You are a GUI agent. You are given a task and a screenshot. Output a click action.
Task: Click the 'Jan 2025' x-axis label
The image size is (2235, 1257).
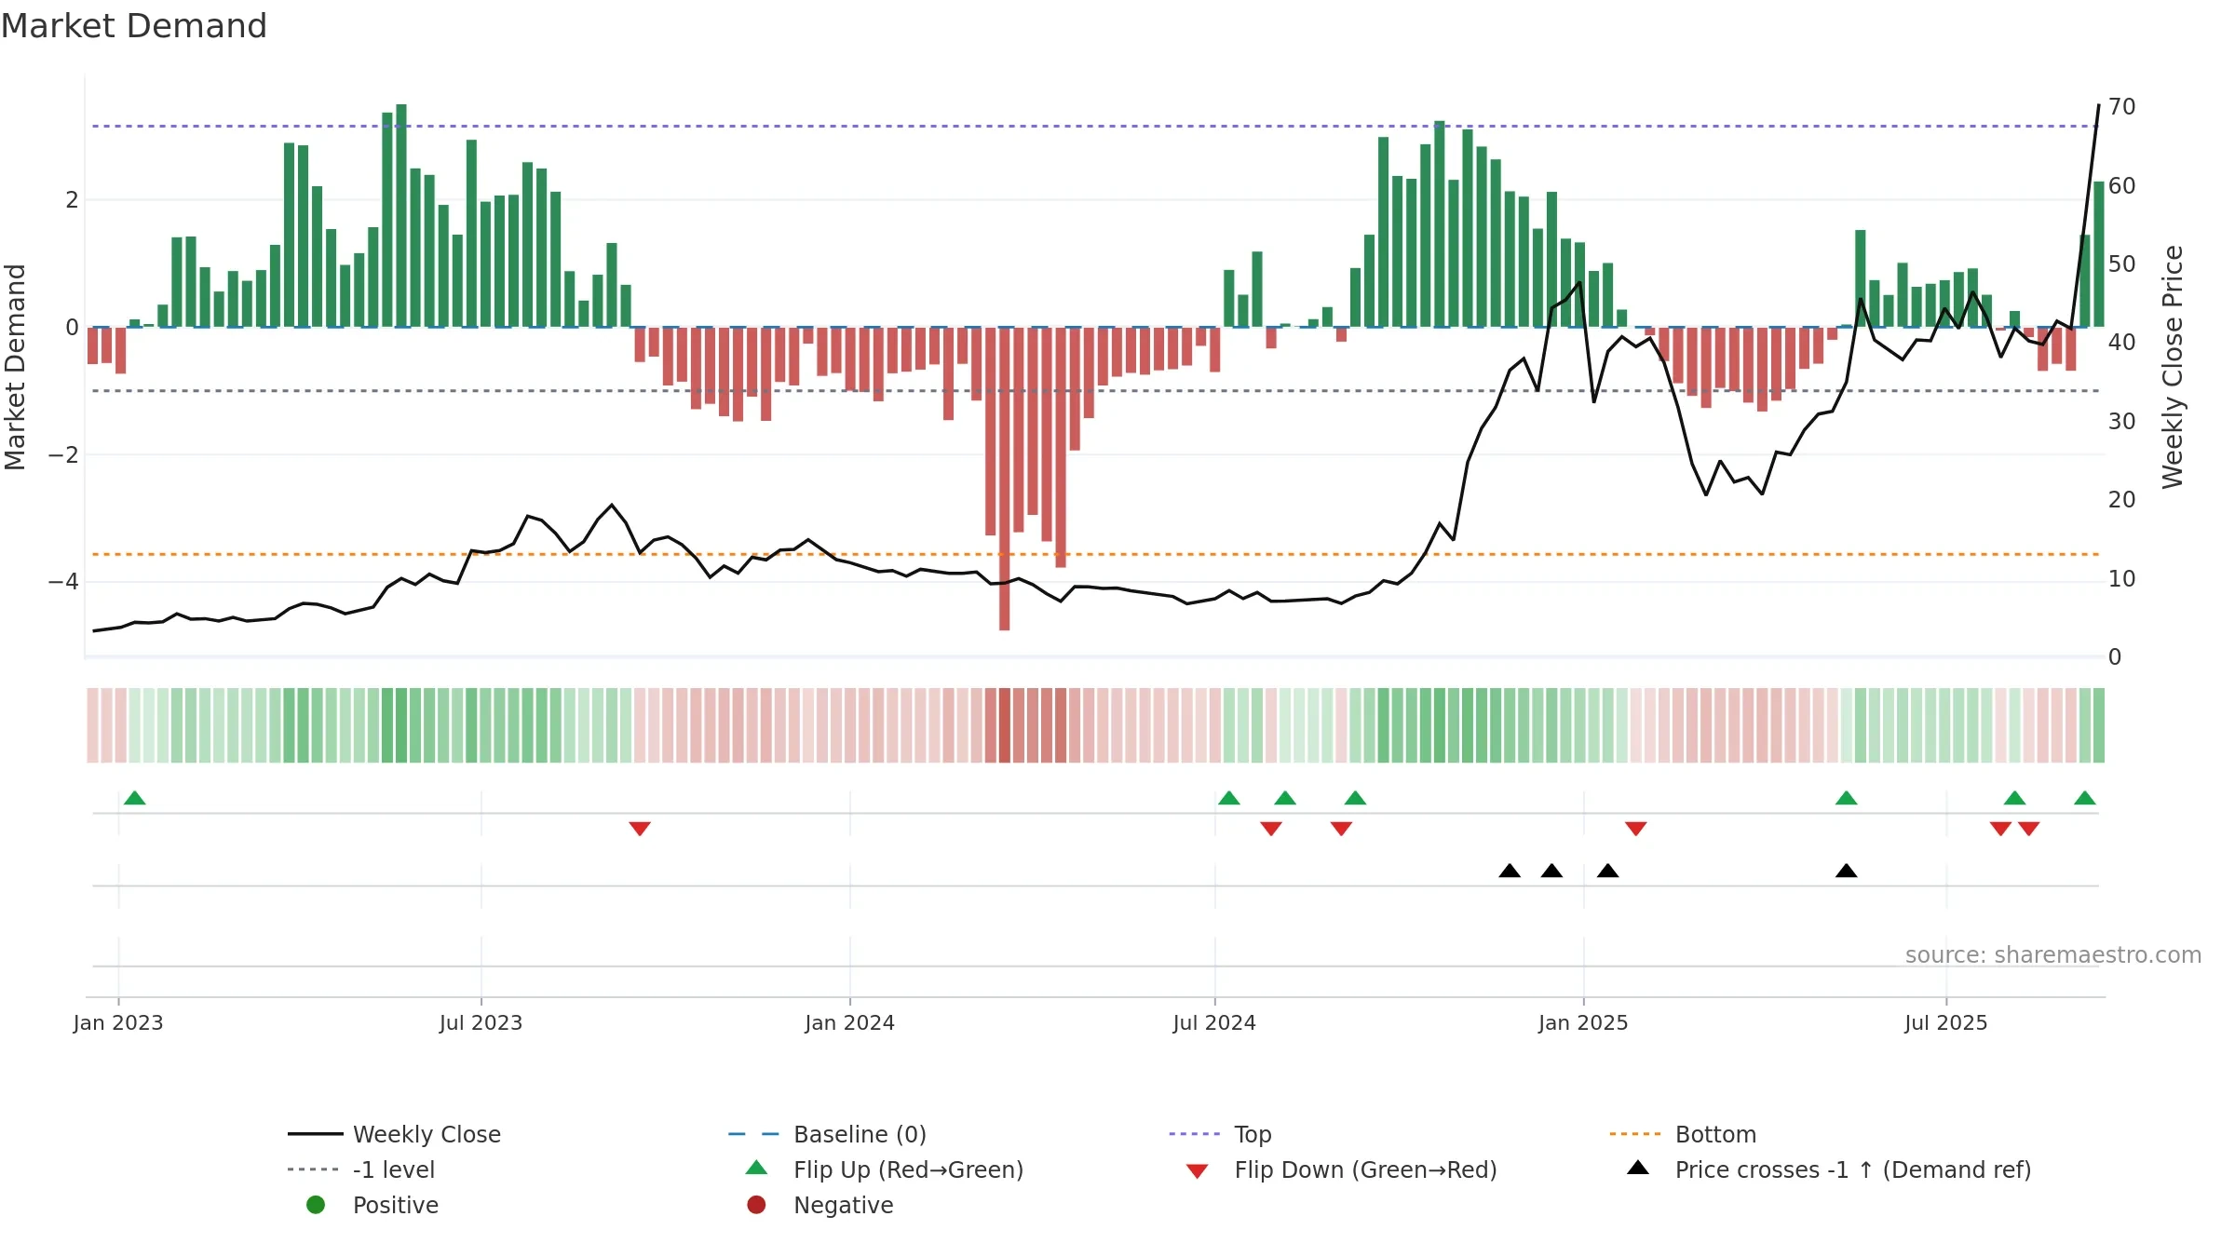(1583, 1022)
